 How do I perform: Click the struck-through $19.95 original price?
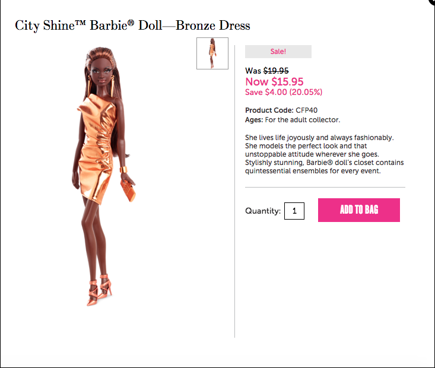(276, 71)
